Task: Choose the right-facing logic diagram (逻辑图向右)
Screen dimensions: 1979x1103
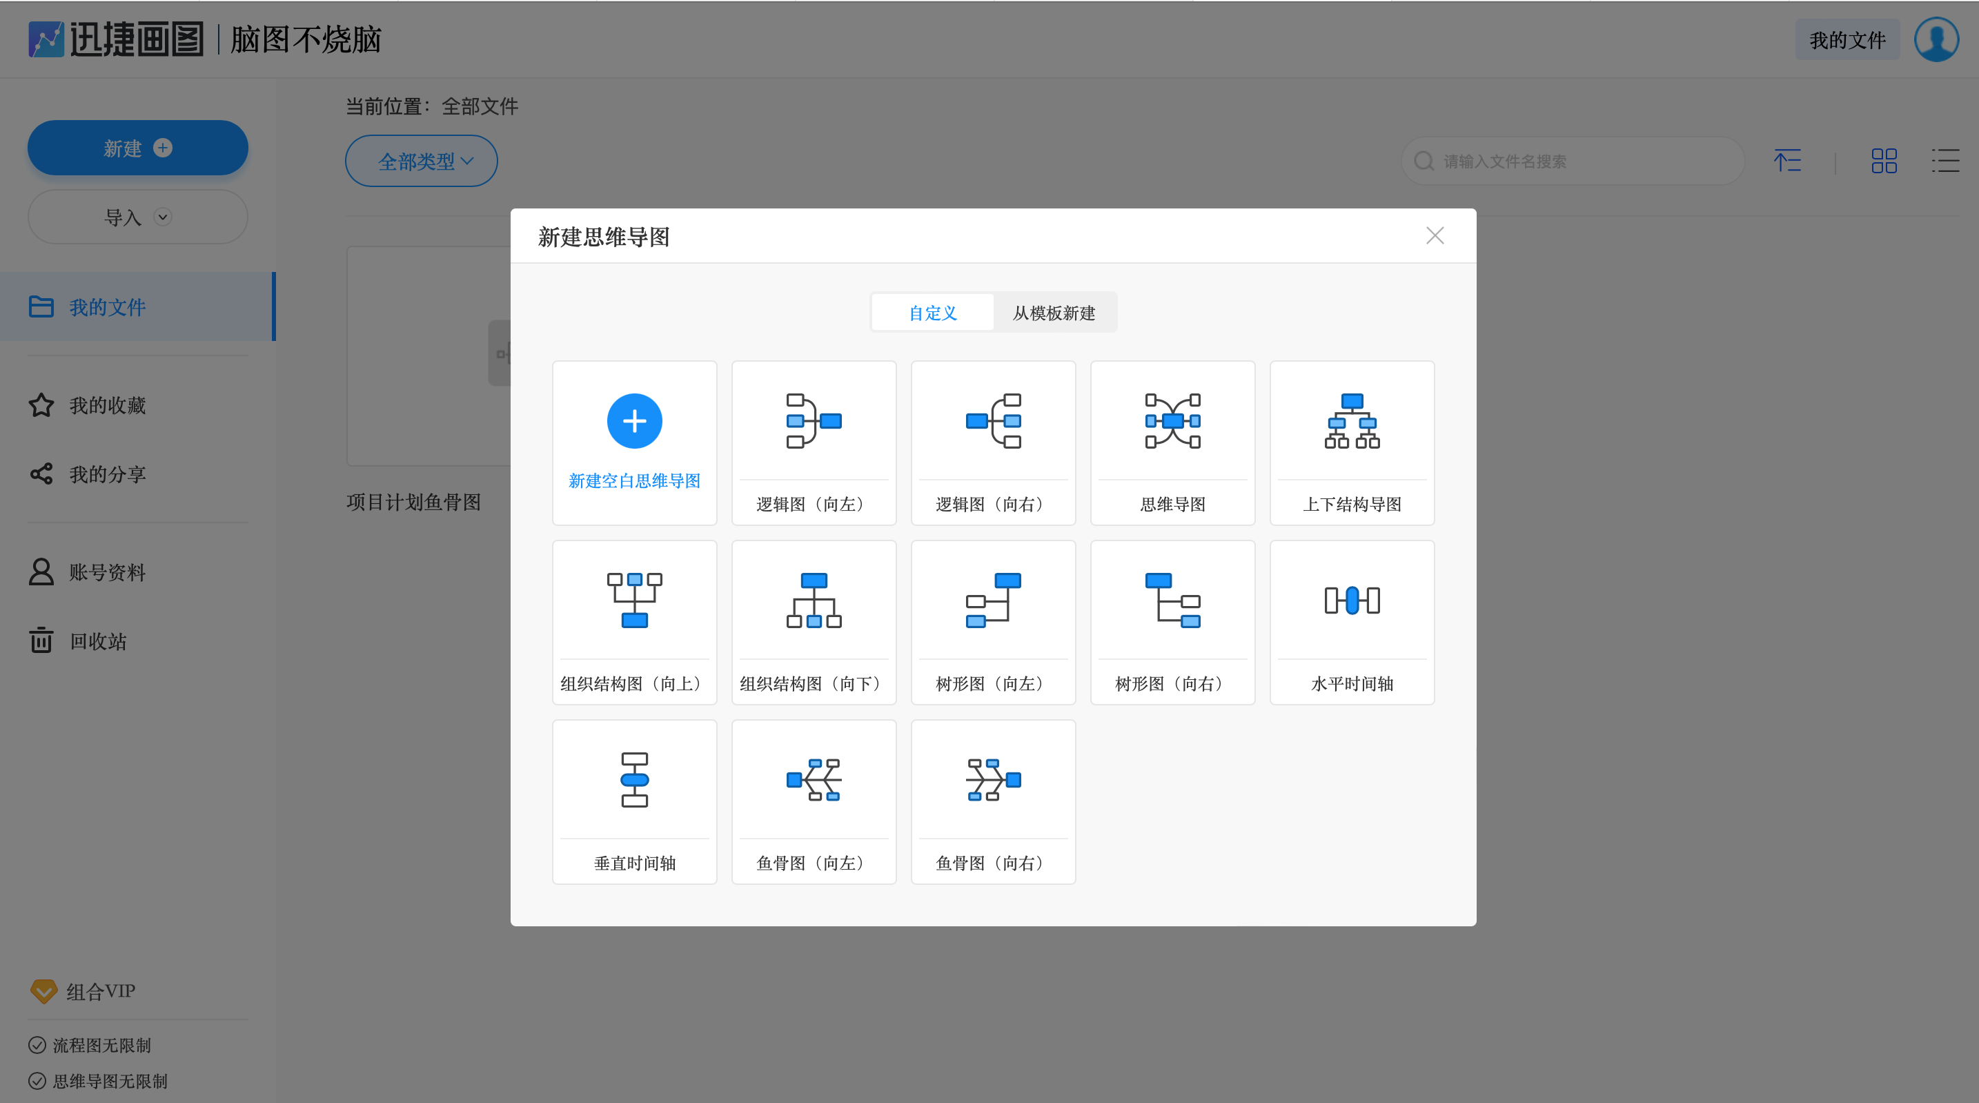Action: point(992,442)
